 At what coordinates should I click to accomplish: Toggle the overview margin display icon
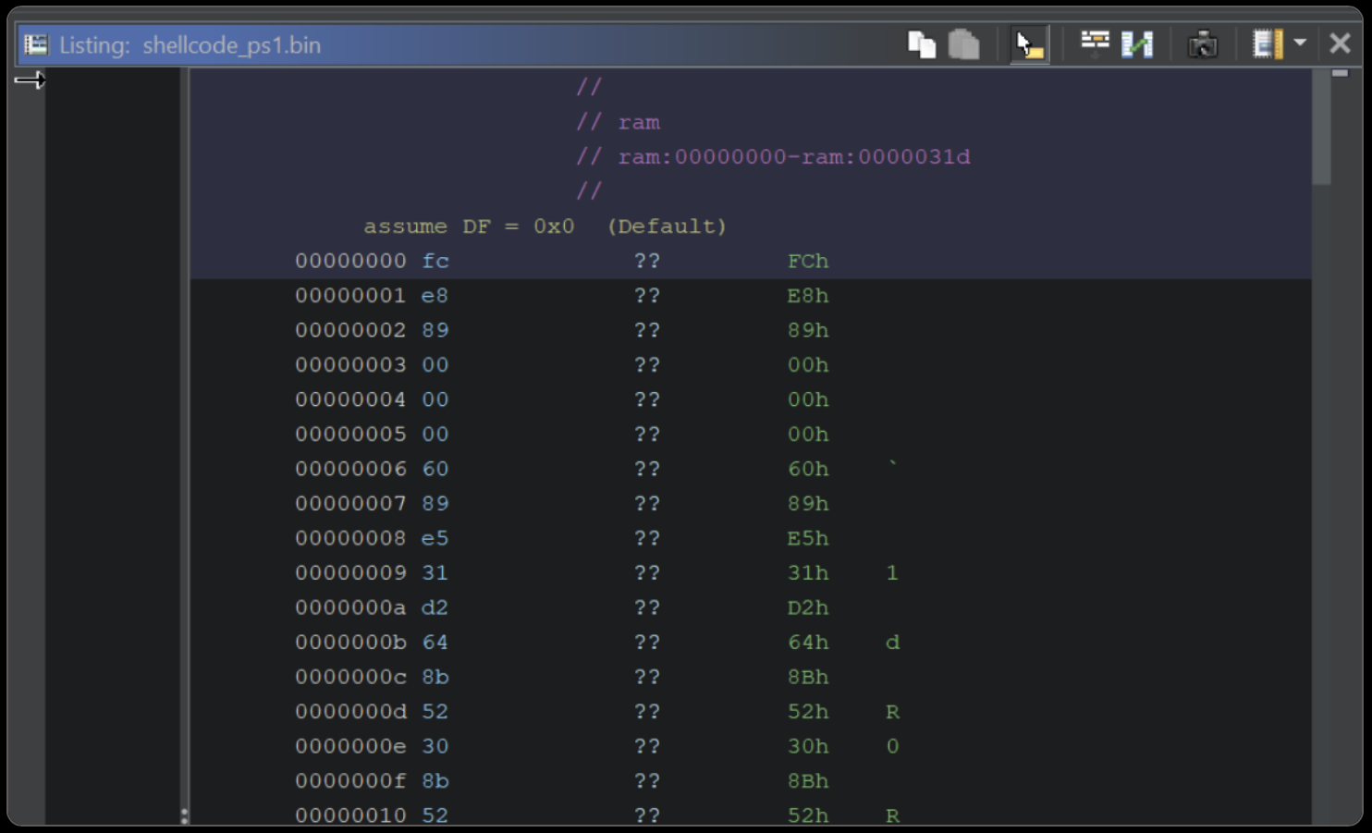pyautogui.click(x=1267, y=44)
